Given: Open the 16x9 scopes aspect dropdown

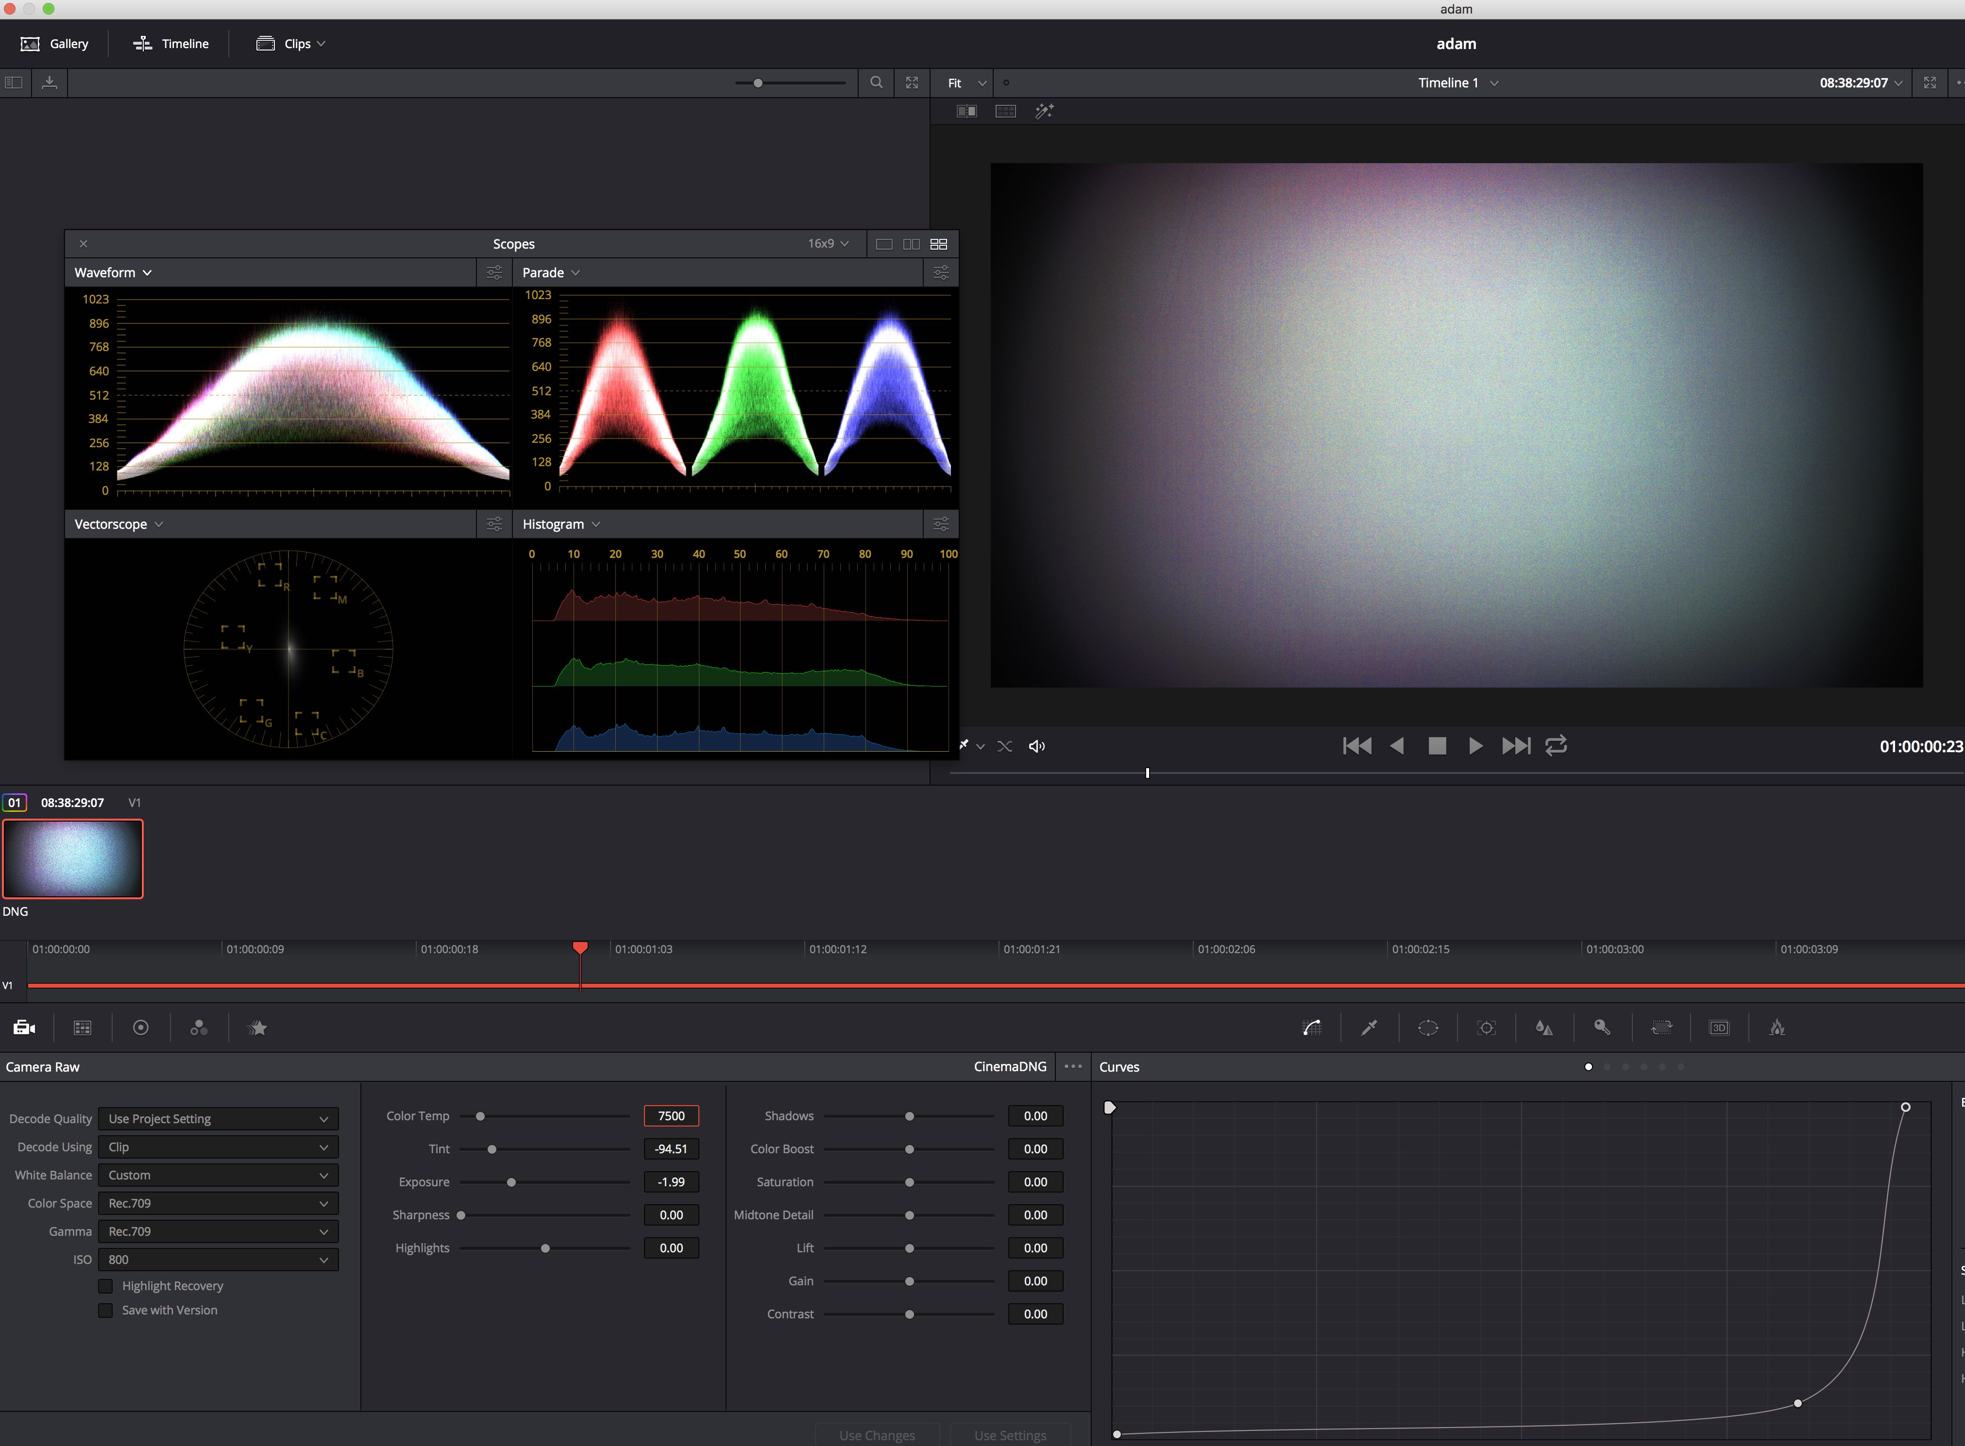Looking at the screenshot, I should point(828,243).
